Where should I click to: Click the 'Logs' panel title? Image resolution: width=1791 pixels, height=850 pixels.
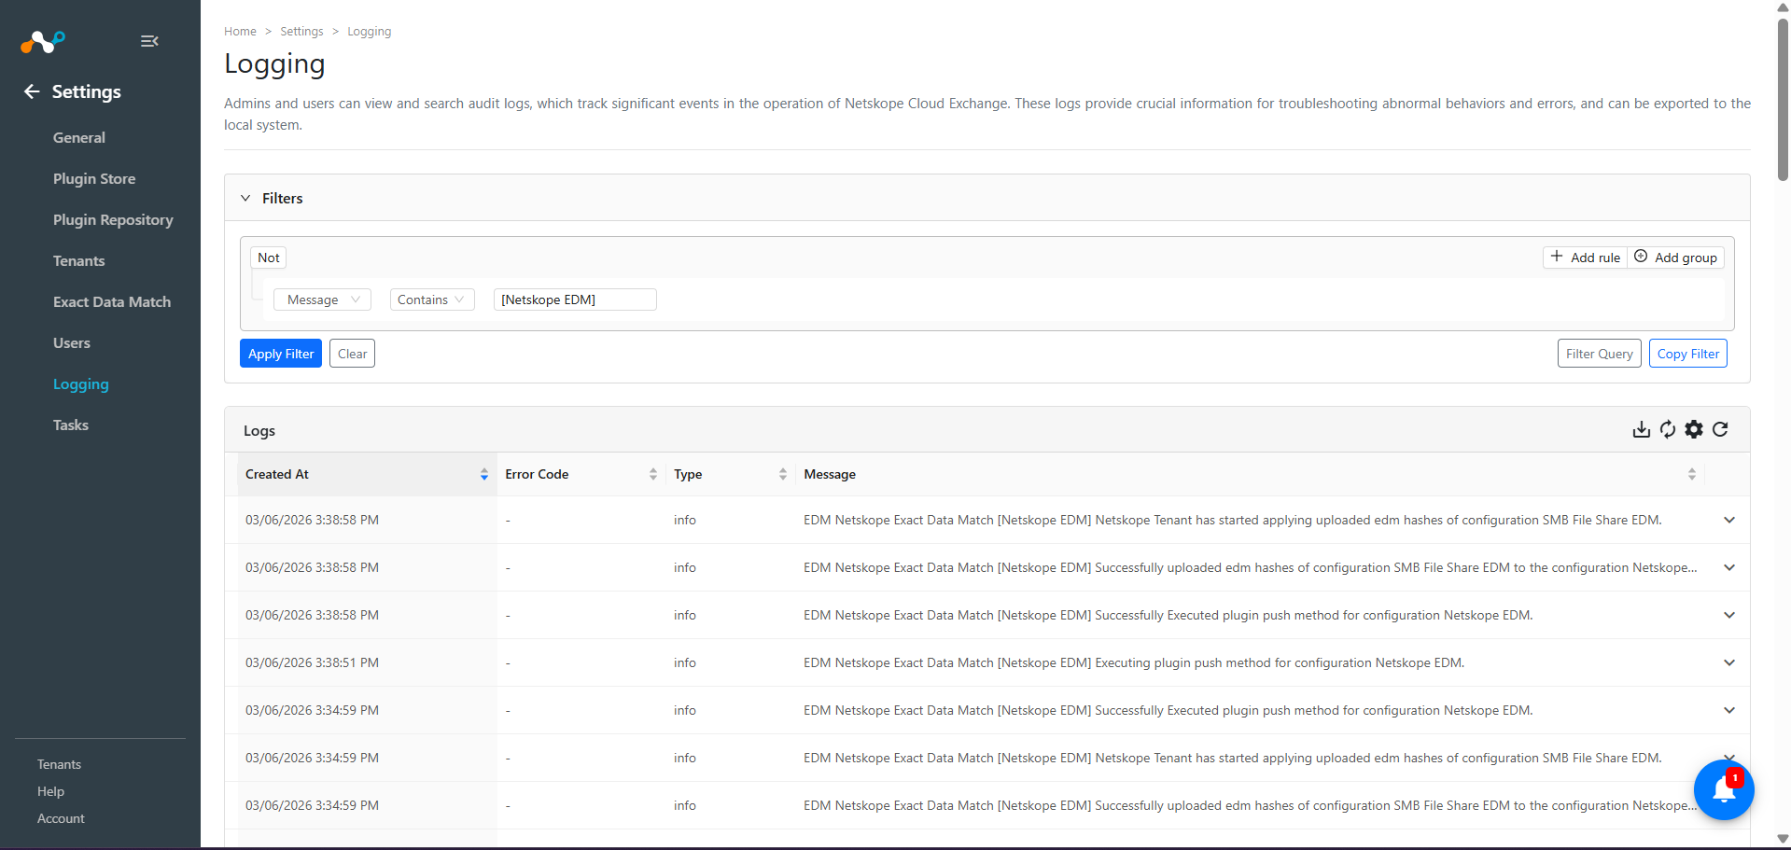tap(259, 430)
